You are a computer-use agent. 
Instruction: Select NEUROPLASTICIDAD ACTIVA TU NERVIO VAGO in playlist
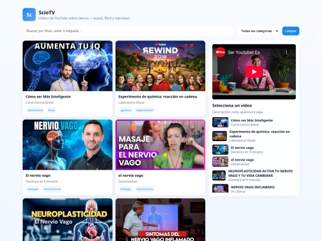pyautogui.click(x=261, y=173)
